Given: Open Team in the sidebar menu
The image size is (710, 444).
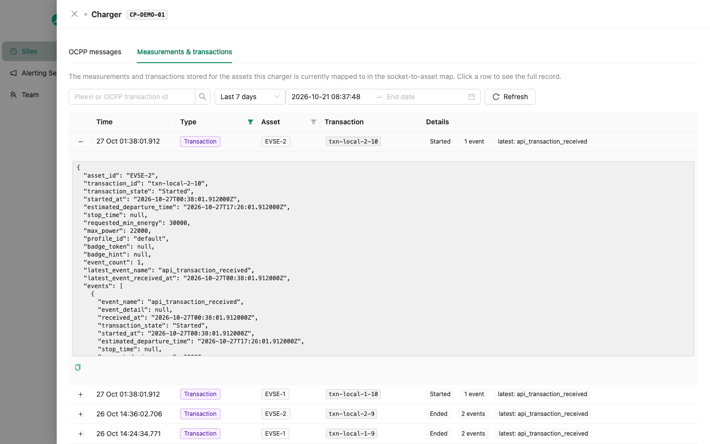Looking at the screenshot, I should coord(30,95).
